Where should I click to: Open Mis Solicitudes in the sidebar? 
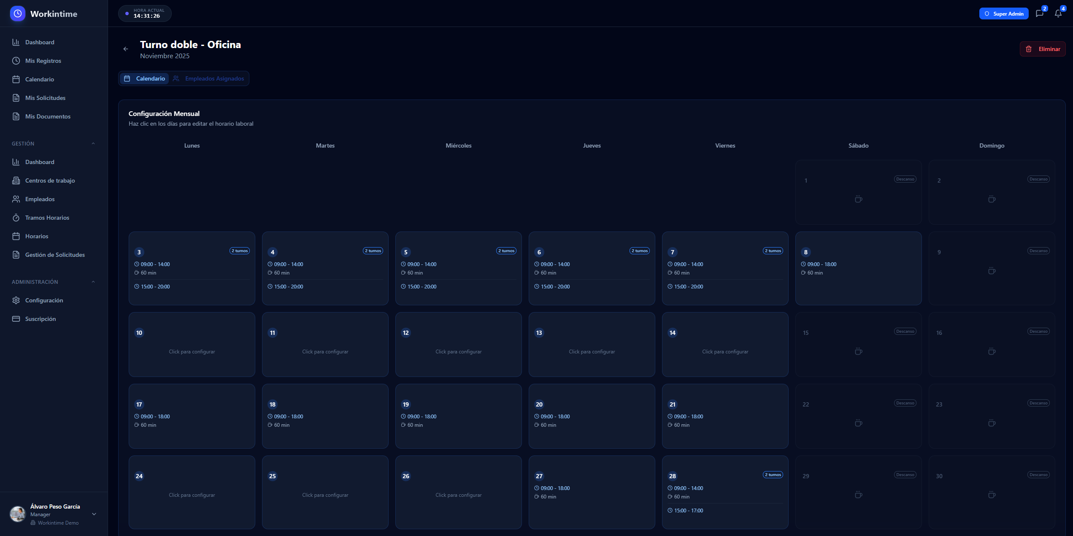pyautogui.click(x=45, y=98)
